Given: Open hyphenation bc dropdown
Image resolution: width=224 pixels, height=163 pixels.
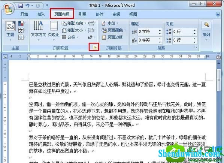Looking at the screenshot, I should (x=92, y=37).
